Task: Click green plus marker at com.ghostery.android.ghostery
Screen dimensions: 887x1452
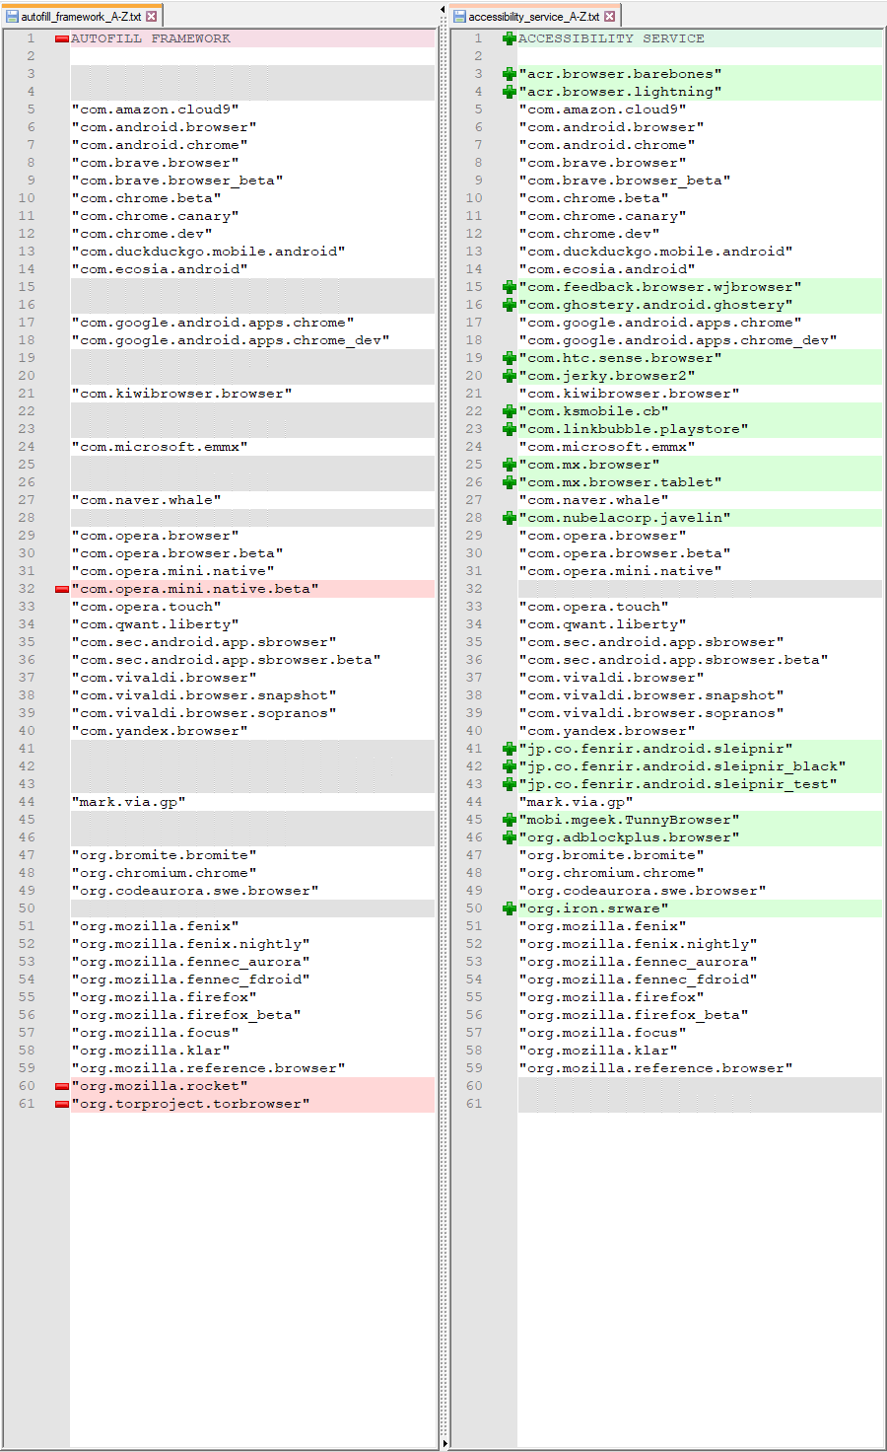Action: 509,305
